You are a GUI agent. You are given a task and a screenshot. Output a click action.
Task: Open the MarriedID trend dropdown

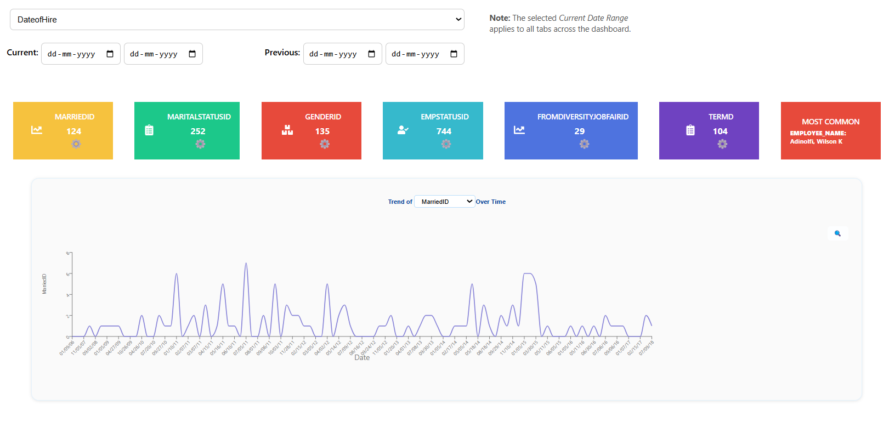coord(444,202)
